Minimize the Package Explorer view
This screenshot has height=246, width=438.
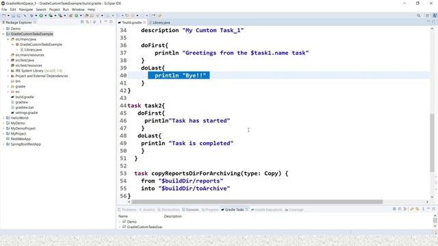pos(106,22)
